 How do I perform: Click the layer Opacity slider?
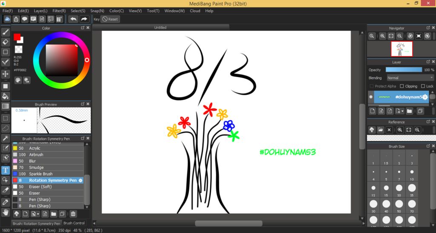pos(404,70)
